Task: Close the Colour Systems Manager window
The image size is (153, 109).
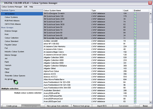Action: click(x=150, y=3)
